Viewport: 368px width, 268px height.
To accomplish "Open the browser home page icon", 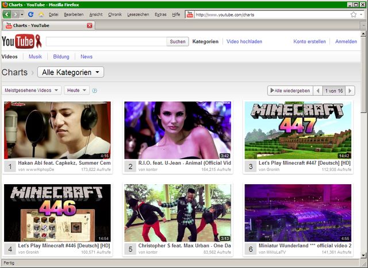I will pyautogui.click(x=41, y=14).
